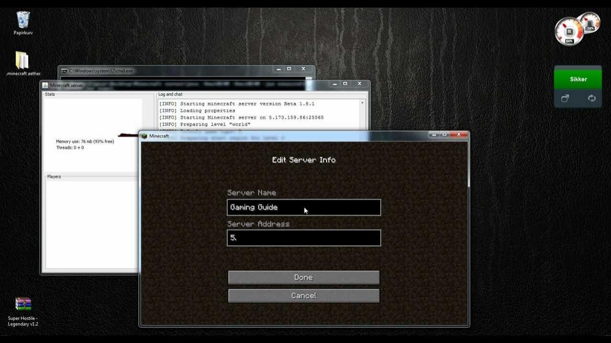Click the Done button
611x343 pixels.
click(x=304, y=277)
